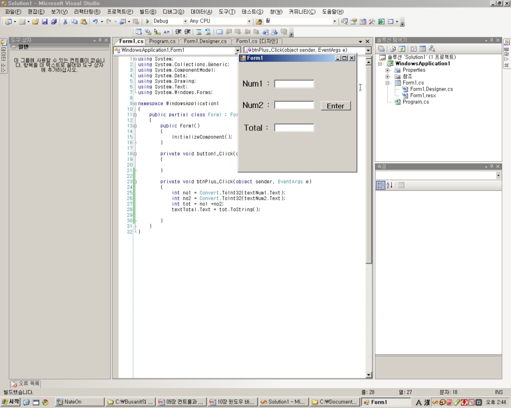
Task: Click the Total text box in Form1
Action: (294, 128)
